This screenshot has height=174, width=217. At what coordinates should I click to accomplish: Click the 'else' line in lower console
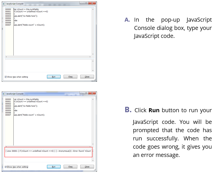pyautogui.click(x=15, y=110)
